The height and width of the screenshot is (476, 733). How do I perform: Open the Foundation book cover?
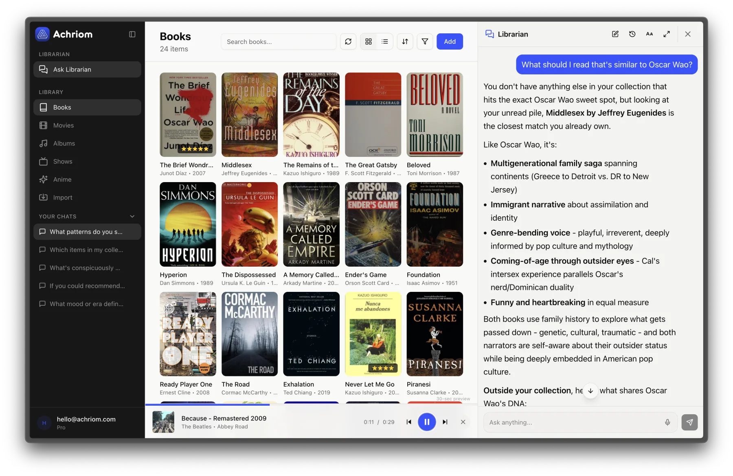click(435, 224)
